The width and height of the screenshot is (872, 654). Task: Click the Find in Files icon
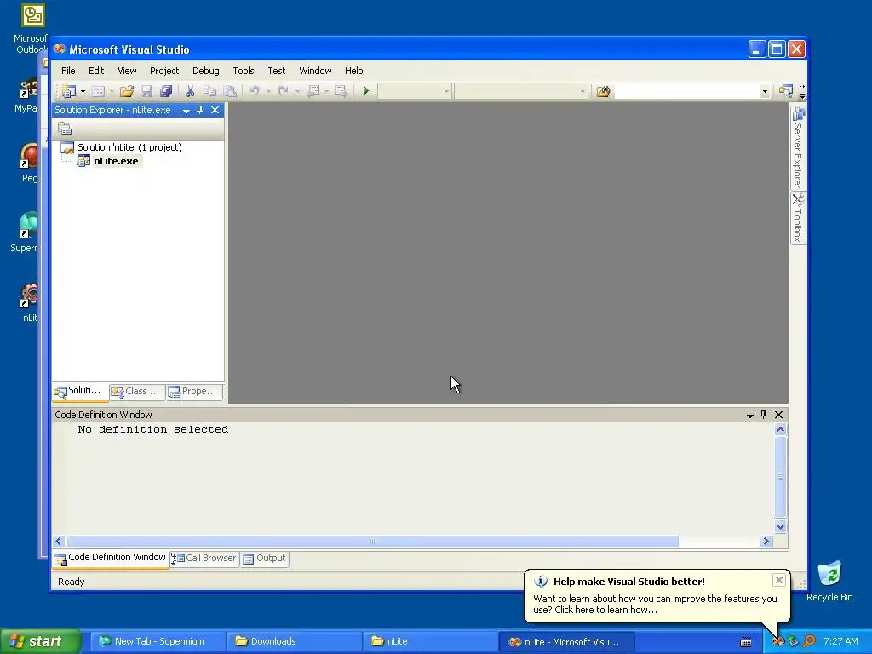click(x=604, y=91)
